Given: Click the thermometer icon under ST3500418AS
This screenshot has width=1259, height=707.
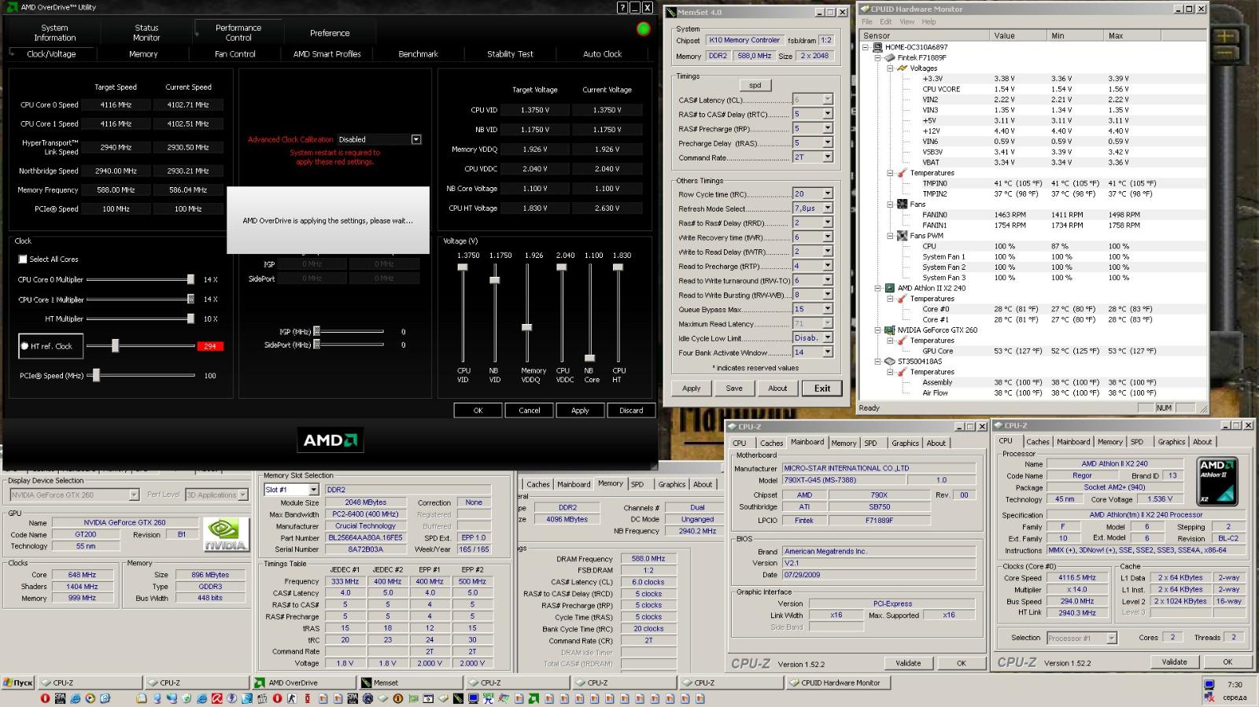Looking at the screenshot, I should 903,372.
